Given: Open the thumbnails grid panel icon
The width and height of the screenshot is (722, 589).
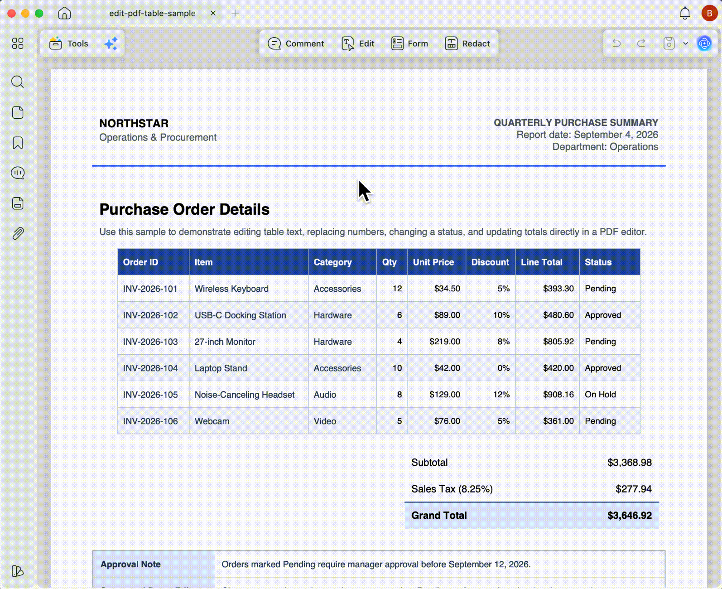Looking at the screenshot, I should (18, 43).
